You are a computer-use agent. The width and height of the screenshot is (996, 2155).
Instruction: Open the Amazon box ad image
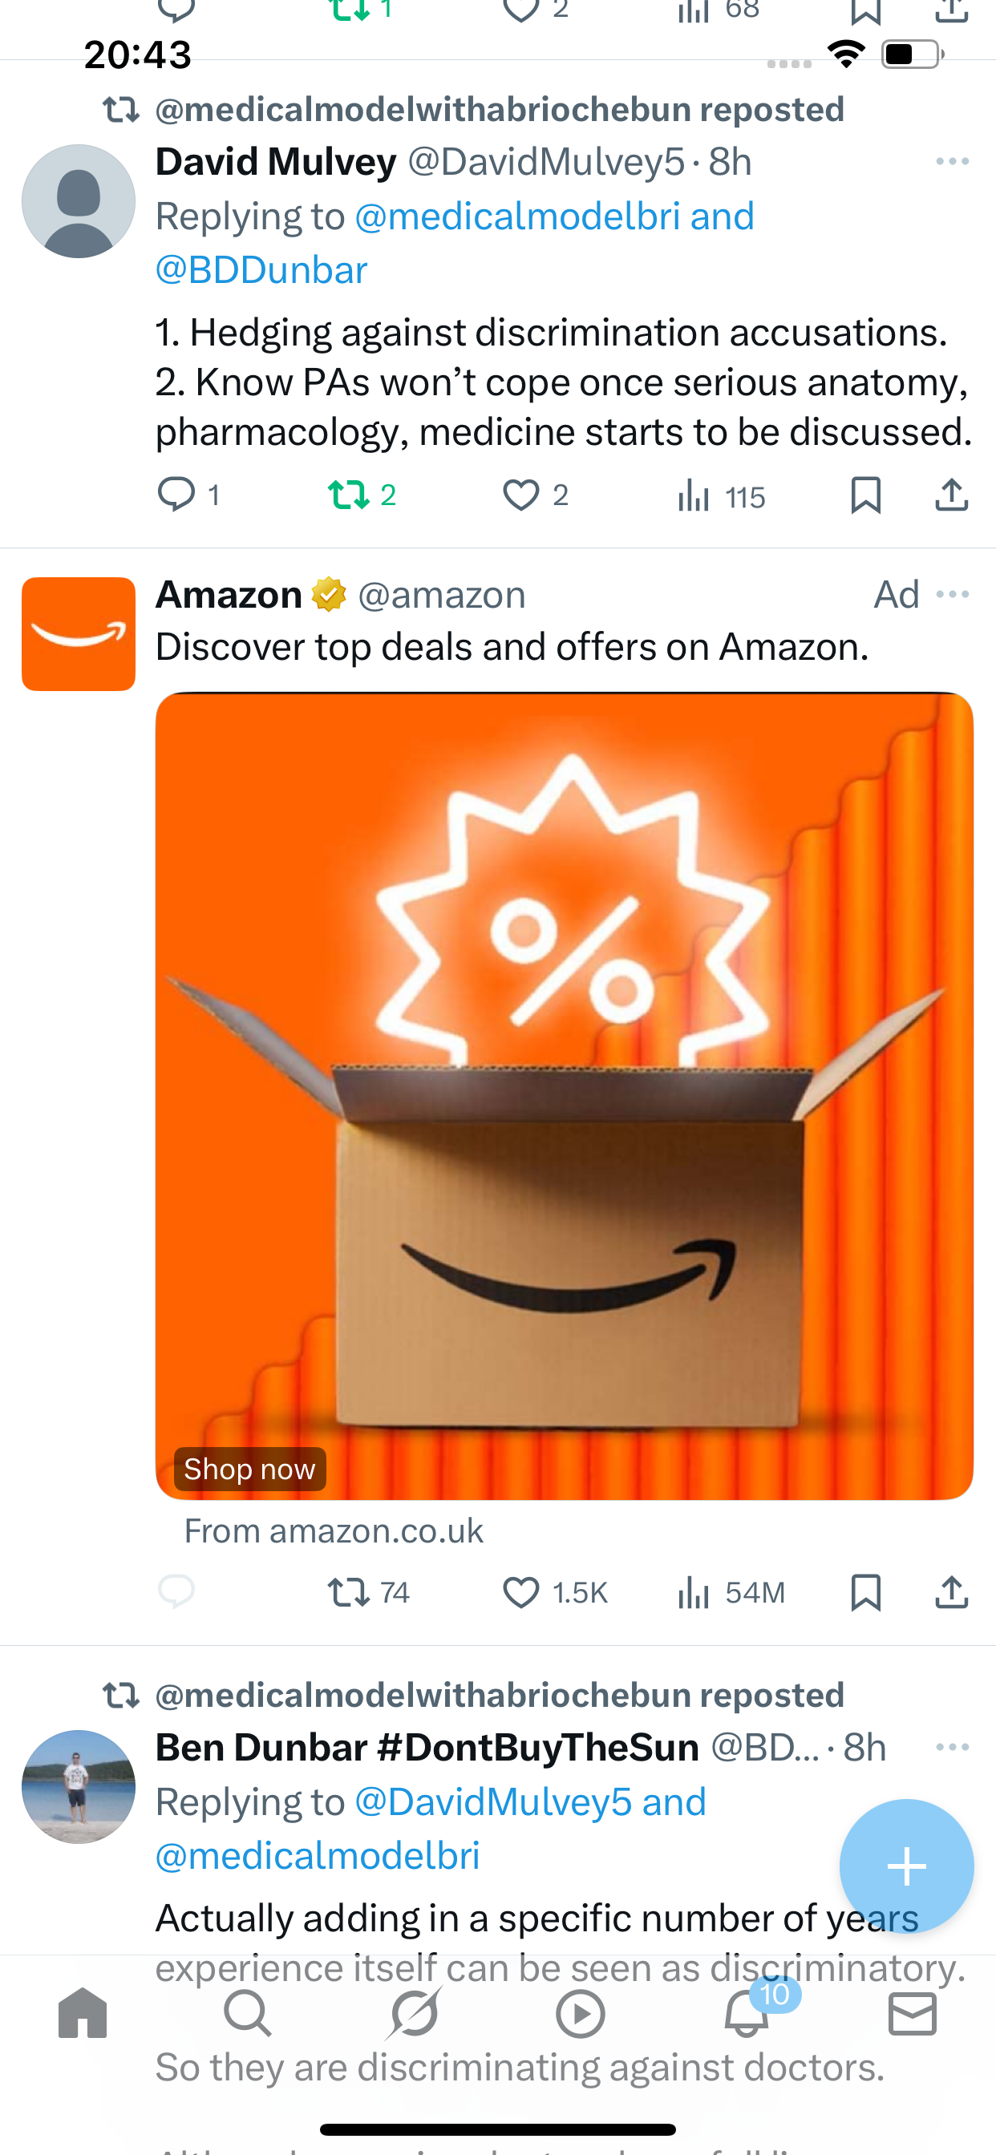pos(564,1095)
